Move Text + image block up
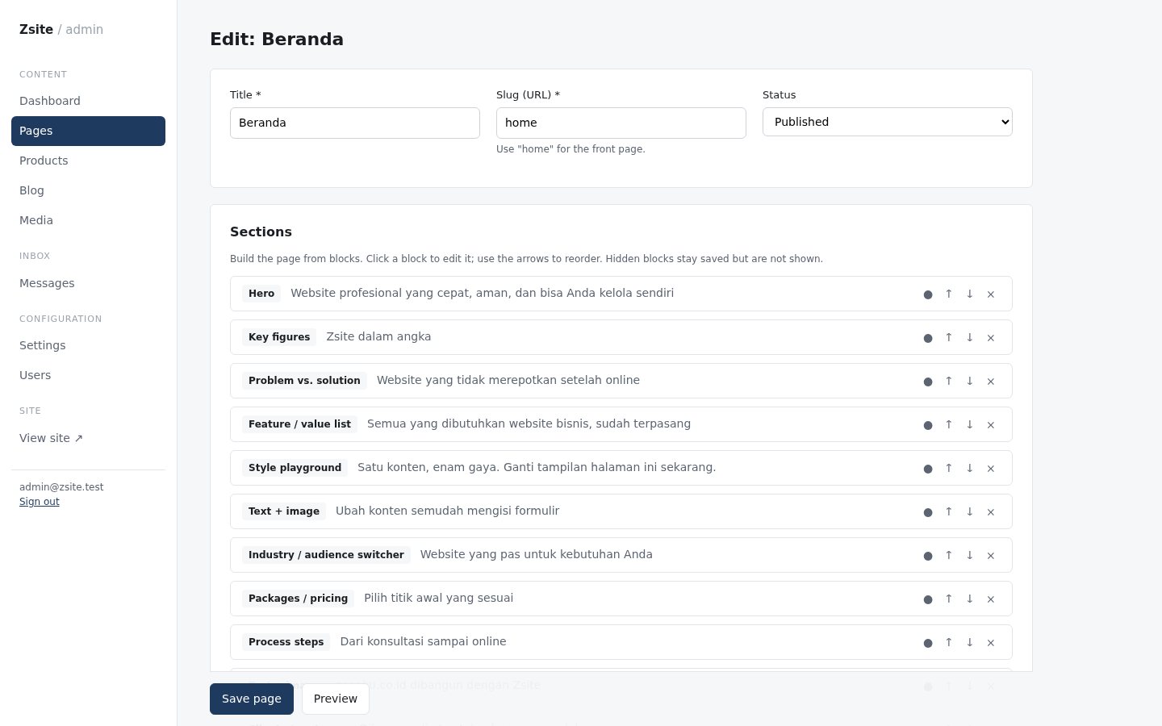Viewport: 1162px width, 726px height. 949,511
